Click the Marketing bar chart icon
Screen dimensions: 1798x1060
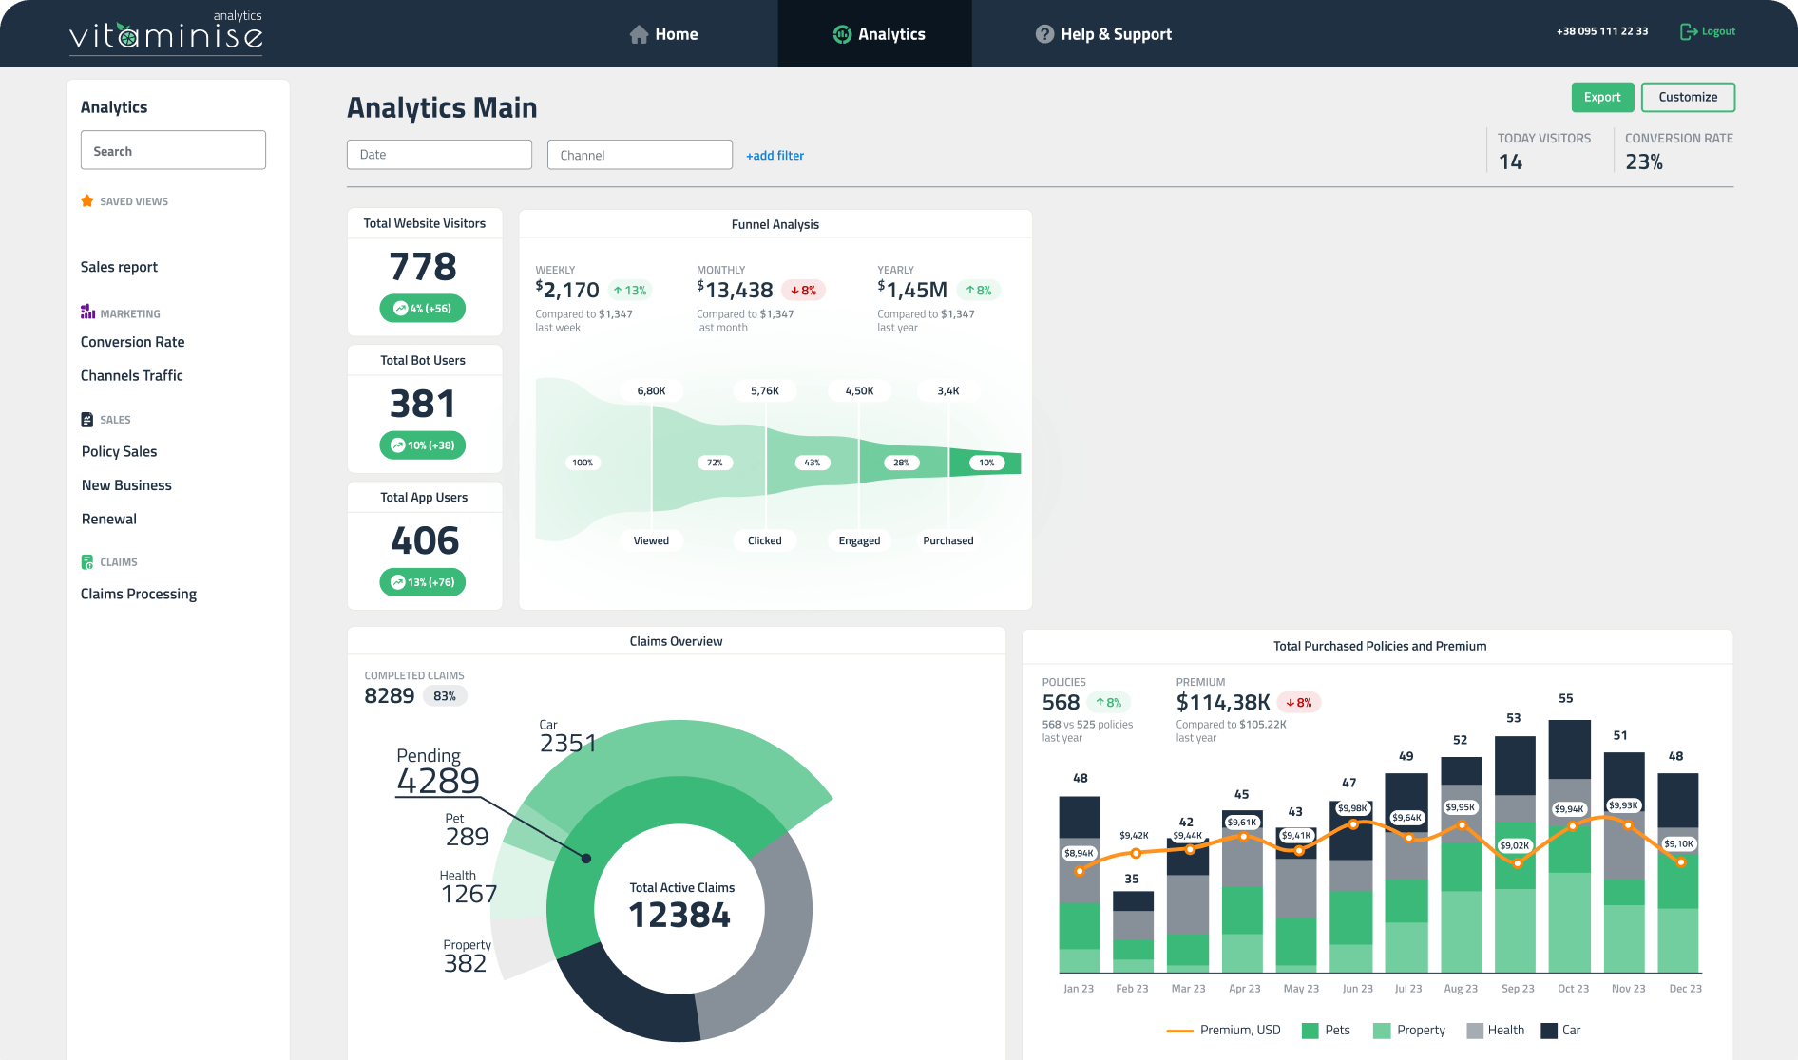87,312
